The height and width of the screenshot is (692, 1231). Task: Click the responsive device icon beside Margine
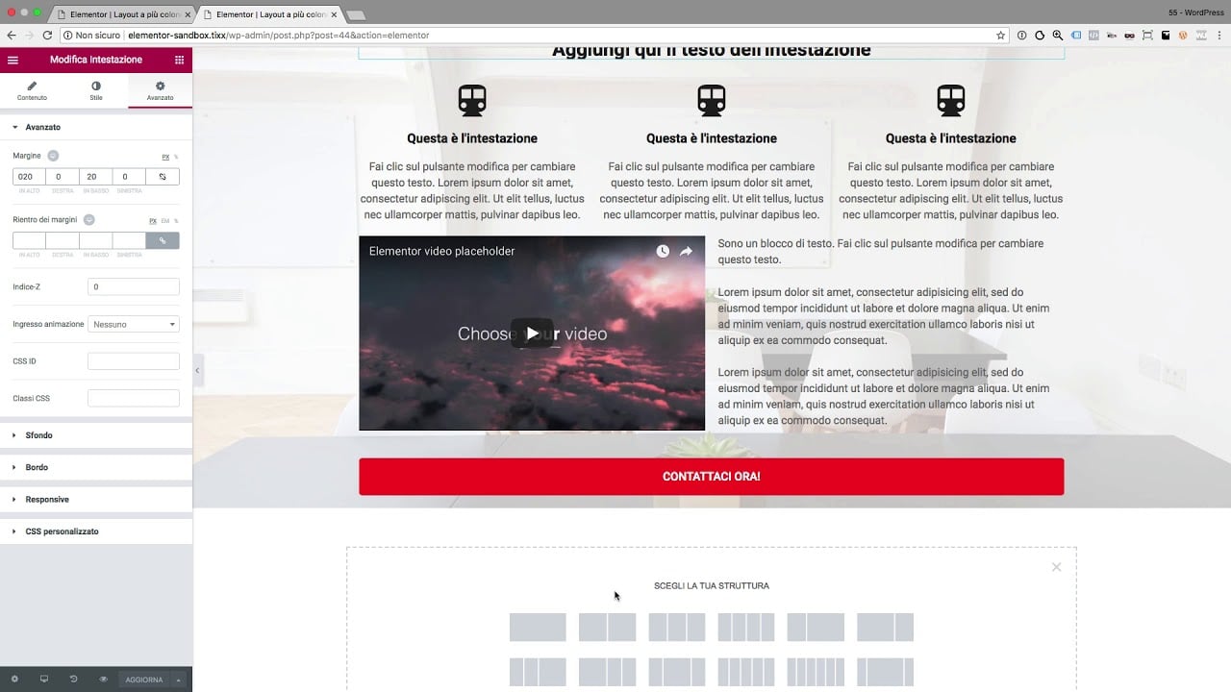point(53,156)
